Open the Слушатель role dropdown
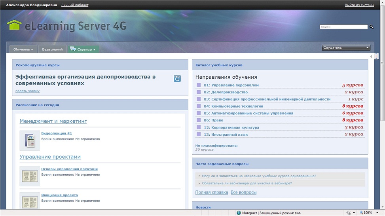Image resolution: width=385 pixels, height=216 pixels. [346, 48]
